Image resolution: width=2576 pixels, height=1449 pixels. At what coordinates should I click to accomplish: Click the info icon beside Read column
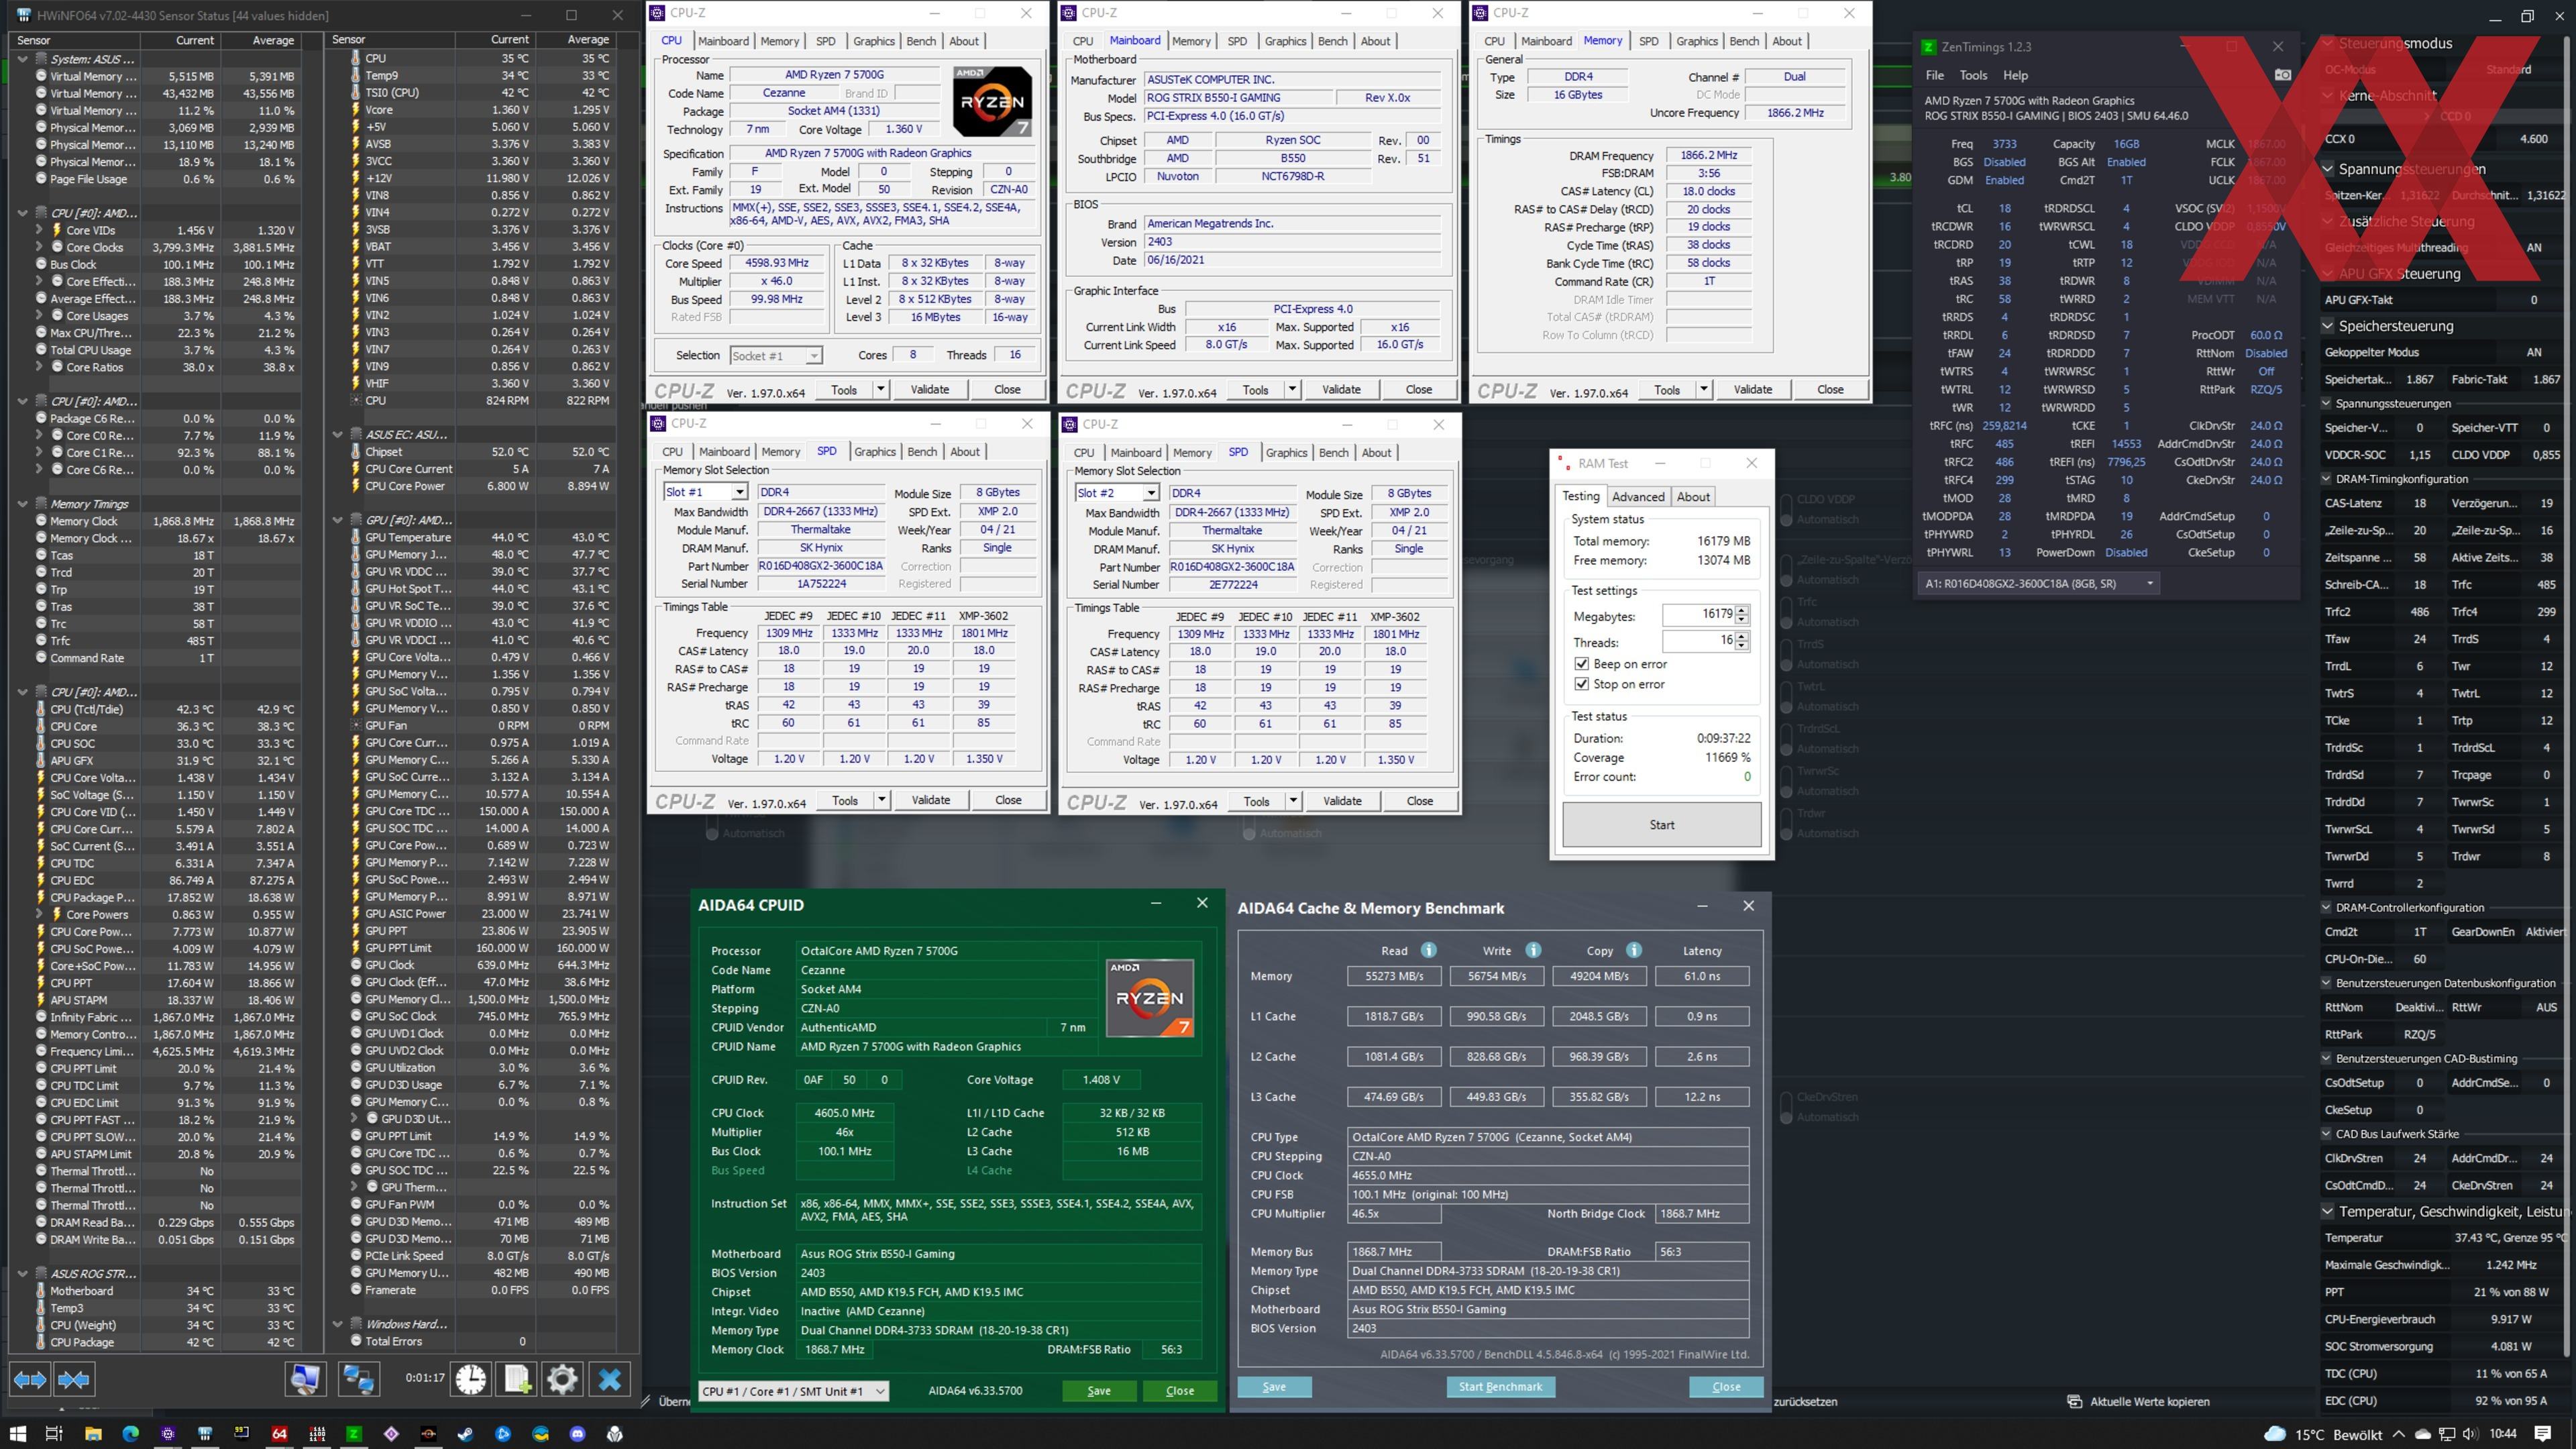click(1429, 950)
